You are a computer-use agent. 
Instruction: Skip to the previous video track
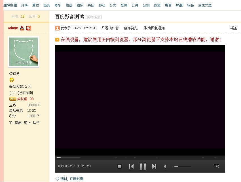click(131, 167)
